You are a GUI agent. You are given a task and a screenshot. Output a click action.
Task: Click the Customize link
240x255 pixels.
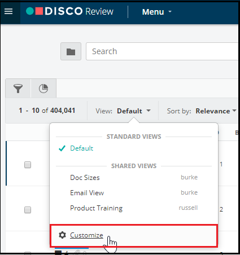tap(86, 235)
